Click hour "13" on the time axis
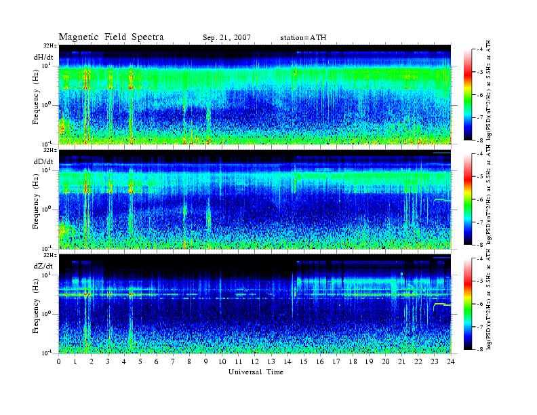Viewport: 537px width, 415px height. click(x=271, y=361)
